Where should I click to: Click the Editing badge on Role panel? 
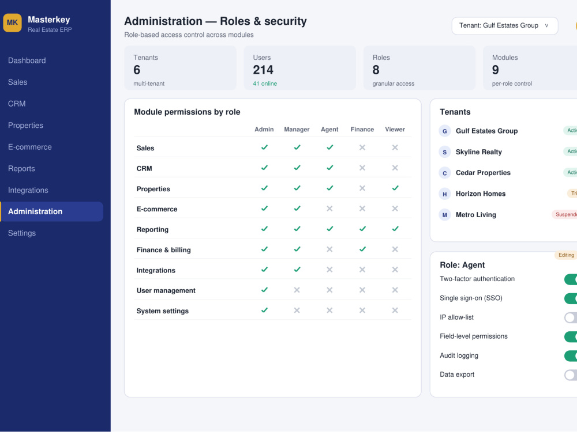(x=565, y=255)
